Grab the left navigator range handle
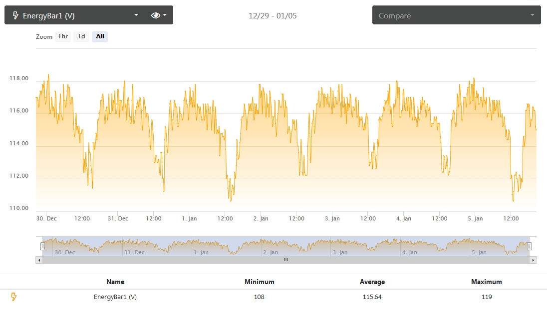 (42, 246)
